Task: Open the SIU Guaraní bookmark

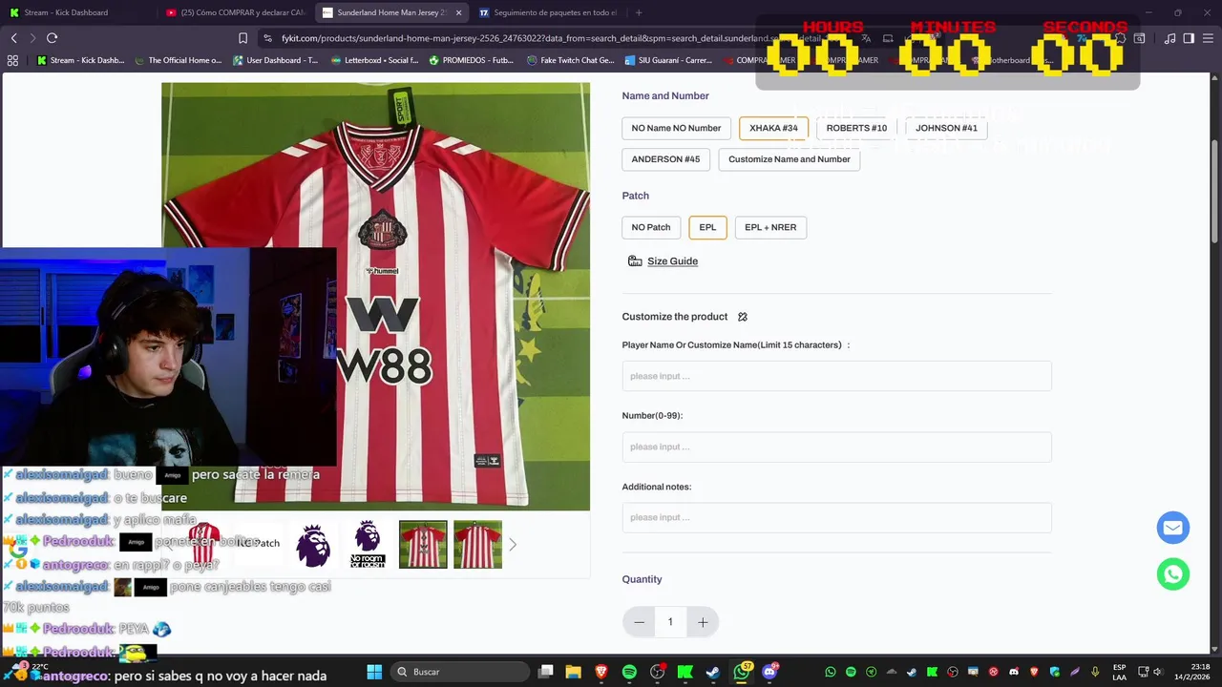Action: (669, 60)
